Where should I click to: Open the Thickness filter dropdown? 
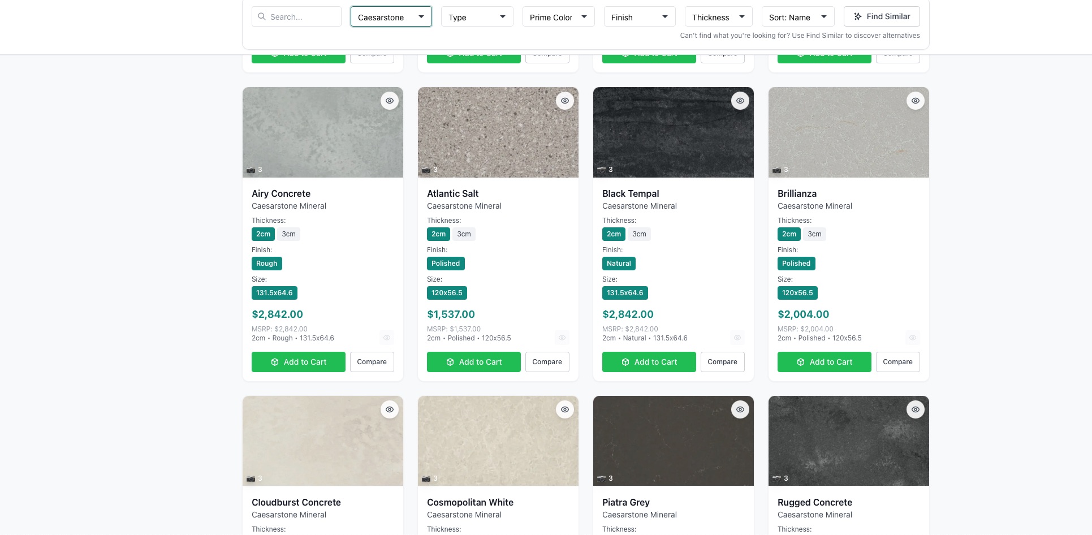point(719,17)
